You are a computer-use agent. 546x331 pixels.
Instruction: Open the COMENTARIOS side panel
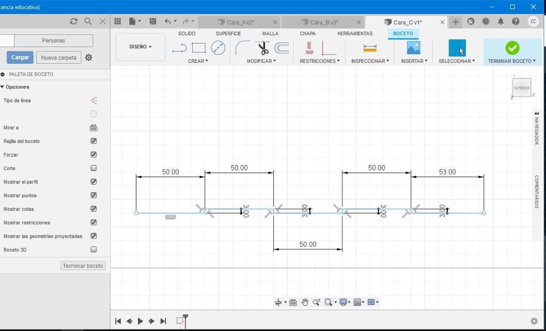[x=537, y=192]
